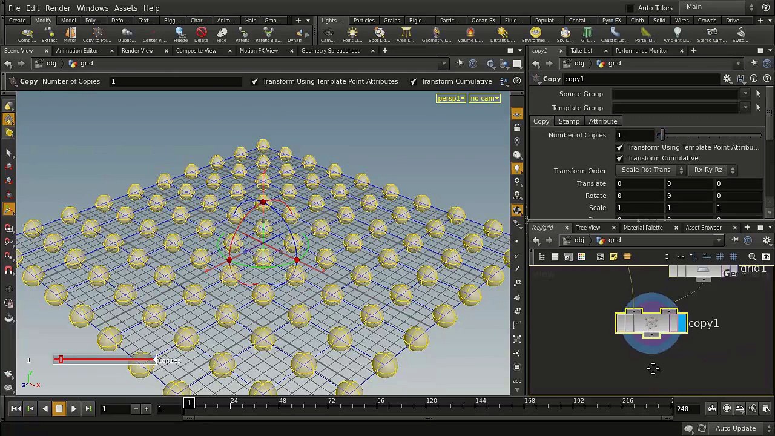The width and height of the screenshot is (775, 436).
Task: Open the parameter pane help icon
Action: click(766, 79)
